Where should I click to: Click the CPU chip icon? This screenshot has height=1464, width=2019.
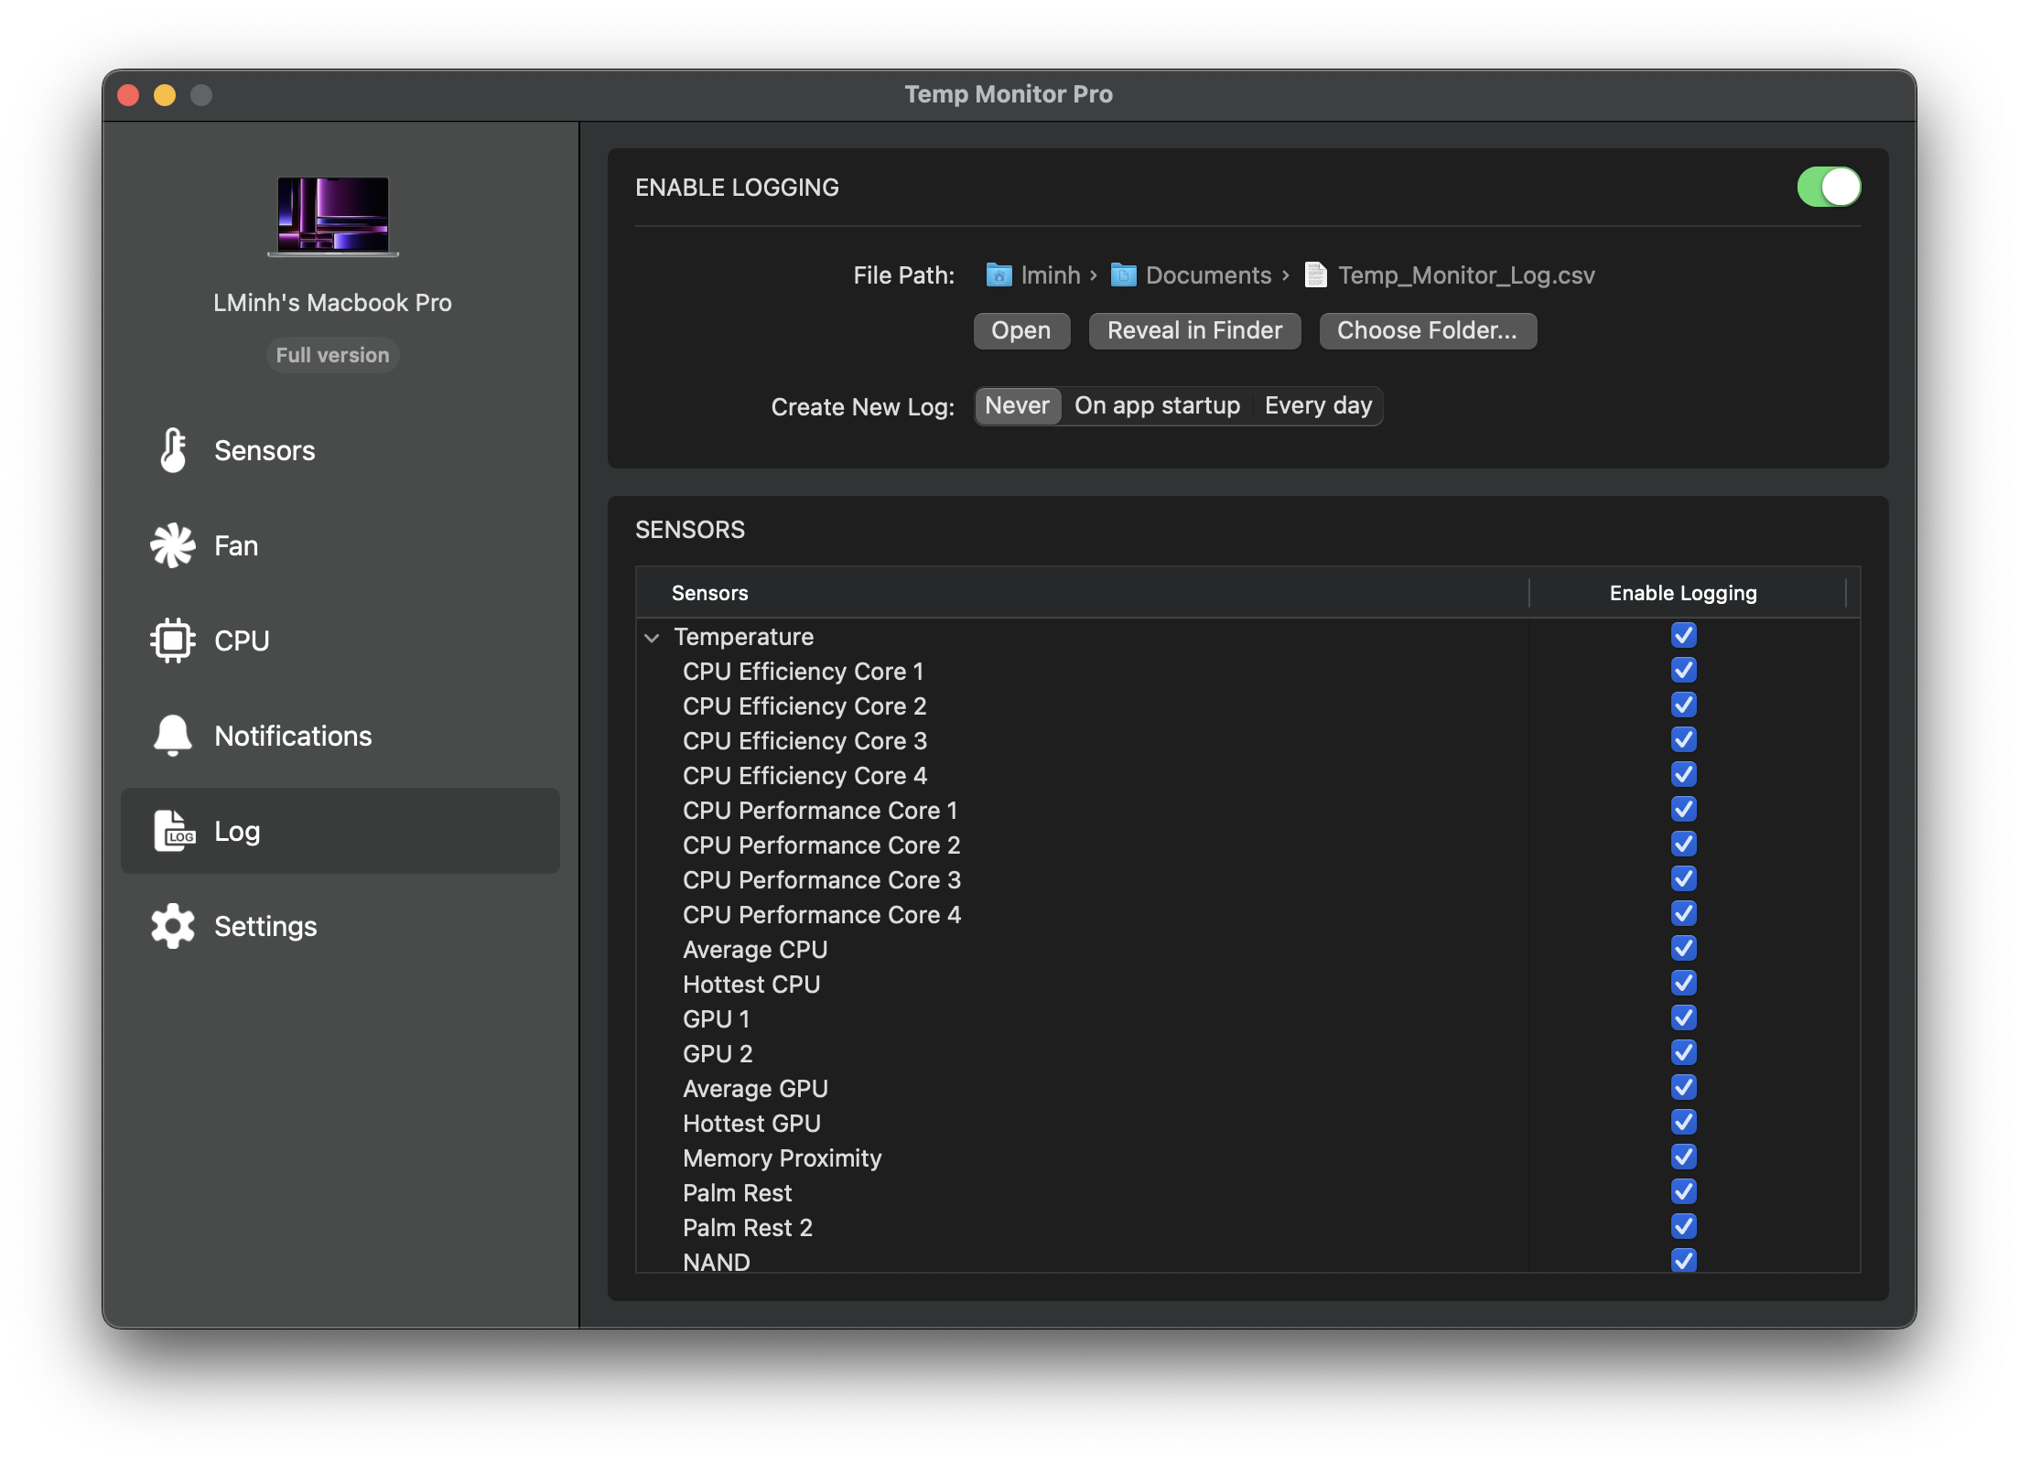pyautogui.click(x=173, y=640)
